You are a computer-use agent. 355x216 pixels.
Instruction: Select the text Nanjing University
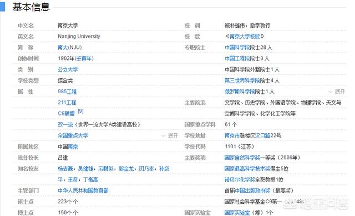(79, 37)
